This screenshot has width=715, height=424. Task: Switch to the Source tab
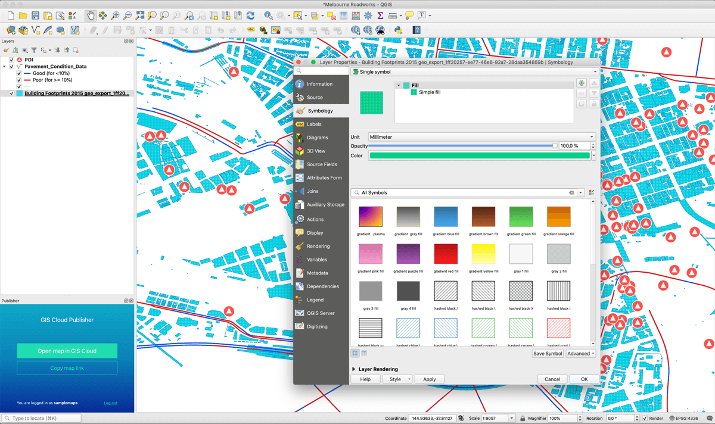coord(321,98)
